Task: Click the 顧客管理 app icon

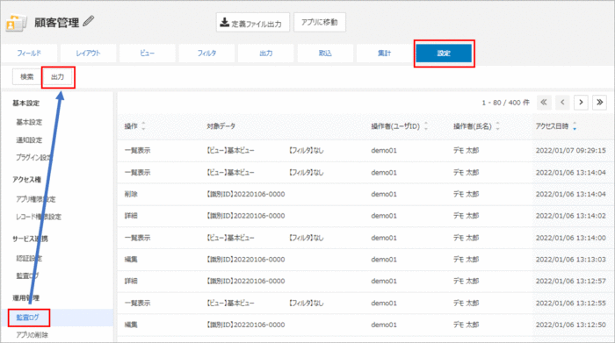Action: click(x=16, y=23)
